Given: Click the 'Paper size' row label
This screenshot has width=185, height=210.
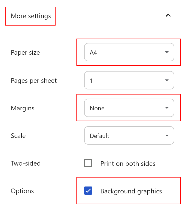Looking at the screenshot, I should click(25, 53).
